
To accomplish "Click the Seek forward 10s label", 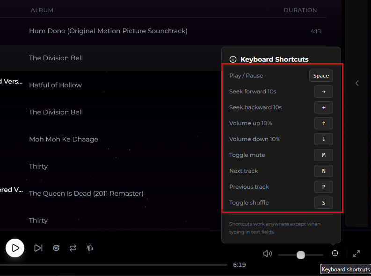I will coord(253,92).
